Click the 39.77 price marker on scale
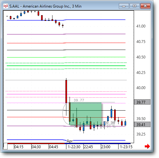This screenshot has width=159, height=158. 142,102
